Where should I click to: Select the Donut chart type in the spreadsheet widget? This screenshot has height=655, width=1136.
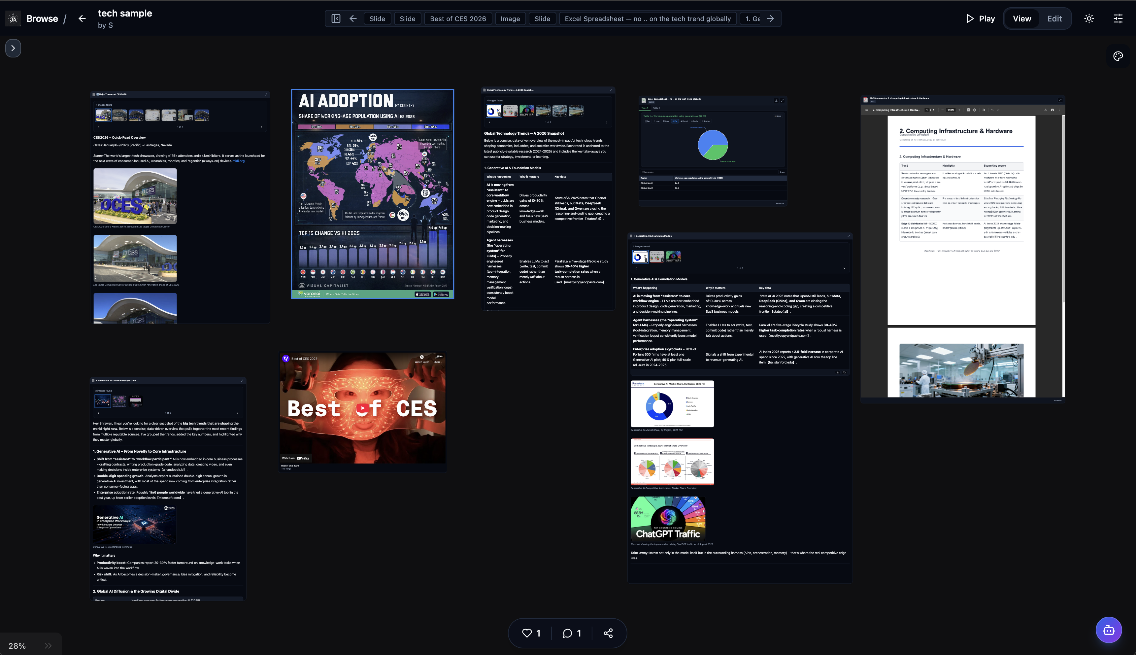coord(685,121)
